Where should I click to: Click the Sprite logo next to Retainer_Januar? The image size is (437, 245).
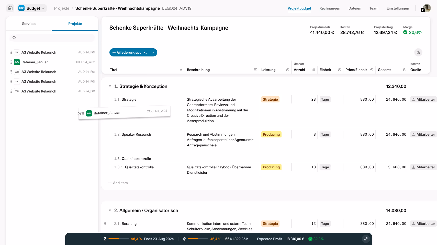[x=17, y=62]
